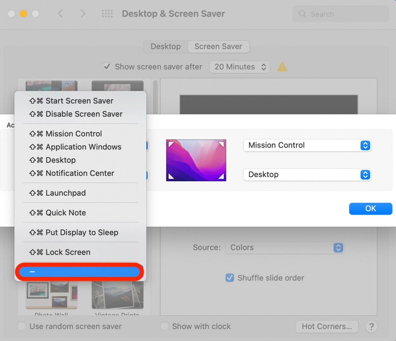Screen dimensions: 396x341
Task: Toggle Shuffle slide order
Action: (x=230, y=278)
